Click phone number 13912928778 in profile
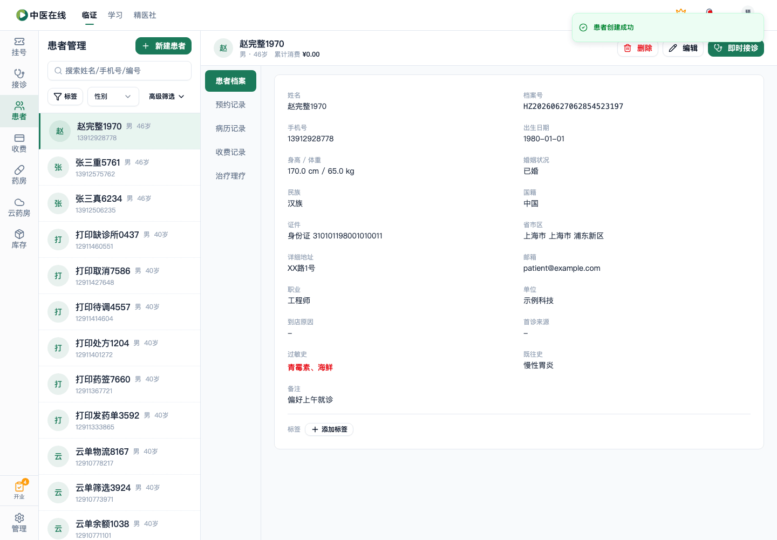 [311, 139]
